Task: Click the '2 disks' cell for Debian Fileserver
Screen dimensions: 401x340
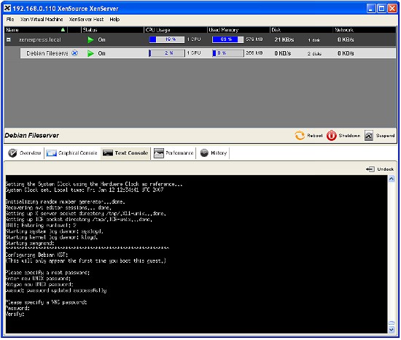Action: [314, 53]
